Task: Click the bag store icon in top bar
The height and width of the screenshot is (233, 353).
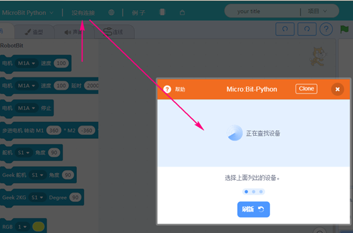Action: 182,13
